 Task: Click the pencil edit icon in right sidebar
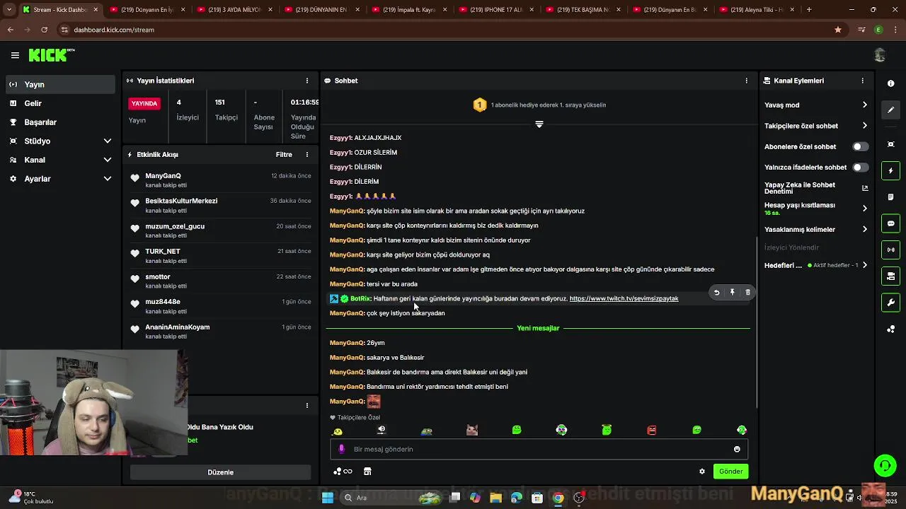(x=890, y=110)
